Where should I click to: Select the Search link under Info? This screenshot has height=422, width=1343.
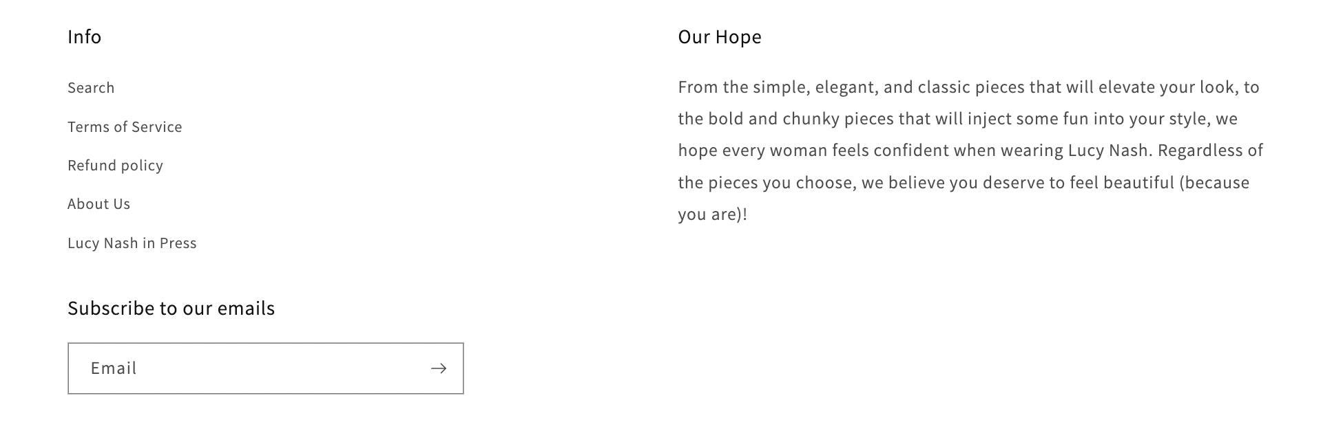point(90,87)
